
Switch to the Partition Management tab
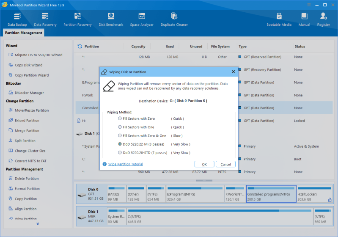click(24, 33)
